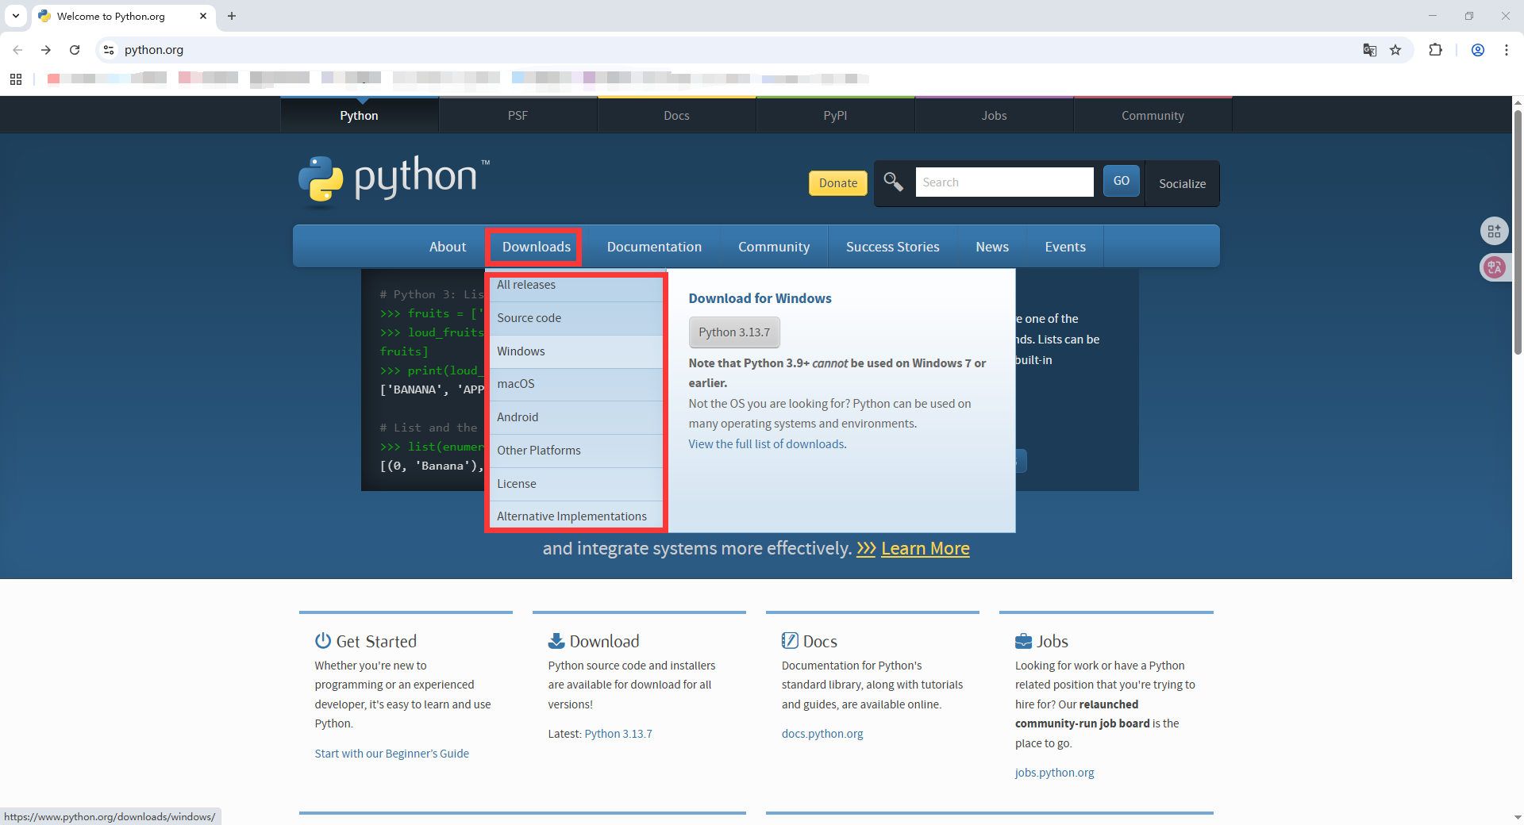The width and height of the screenshot is (1524, 825).
Task: Click the Docs section icon
Action: tap(790, 640)
